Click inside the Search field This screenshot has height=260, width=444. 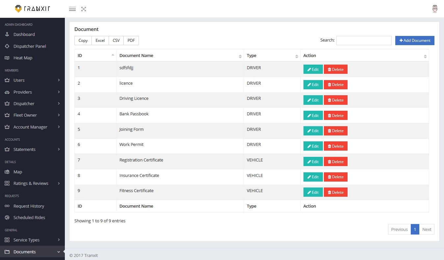(x=364, y=40)
